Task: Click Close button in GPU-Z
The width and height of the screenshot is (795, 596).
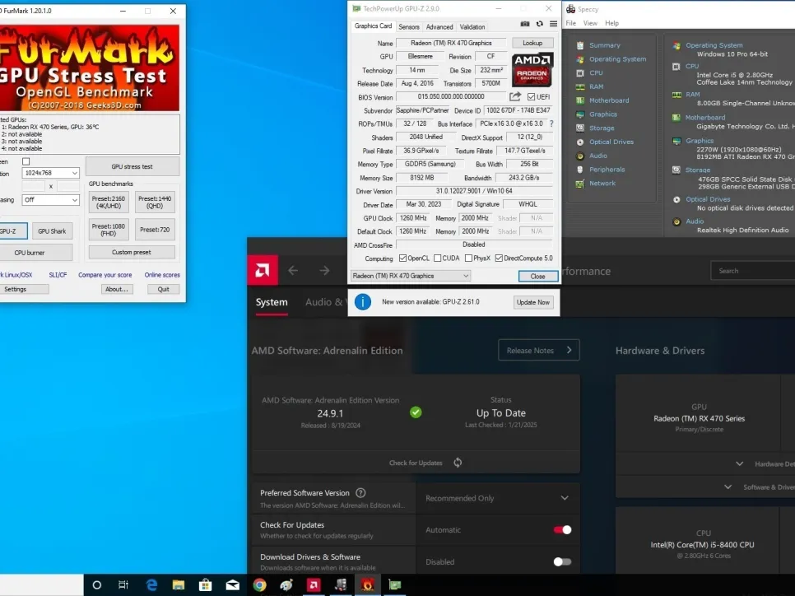Action: pos(538,277)
